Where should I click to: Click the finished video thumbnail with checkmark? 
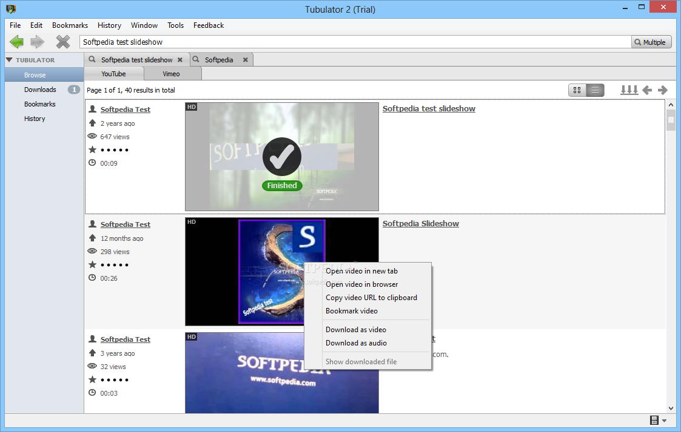(282, 157)
